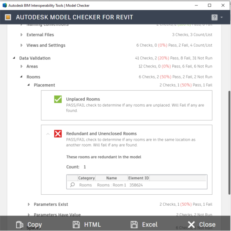
Task: Click the Copy button
Action: tap(29, 224)
